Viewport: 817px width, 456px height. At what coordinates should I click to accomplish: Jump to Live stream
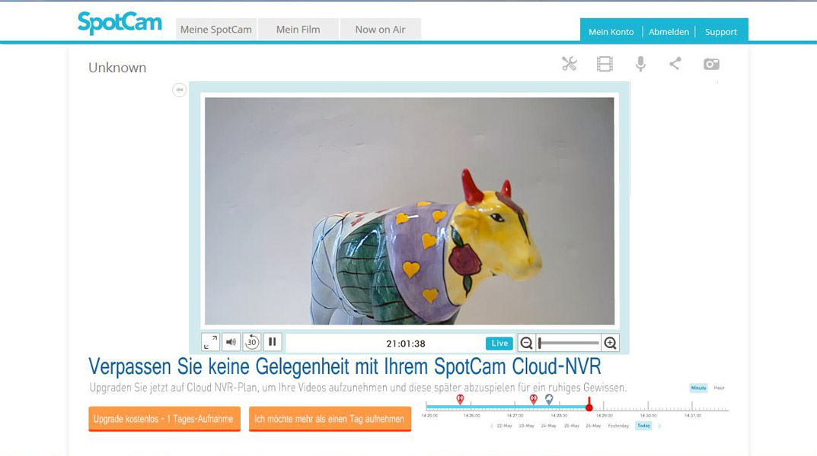coord(499,344)
